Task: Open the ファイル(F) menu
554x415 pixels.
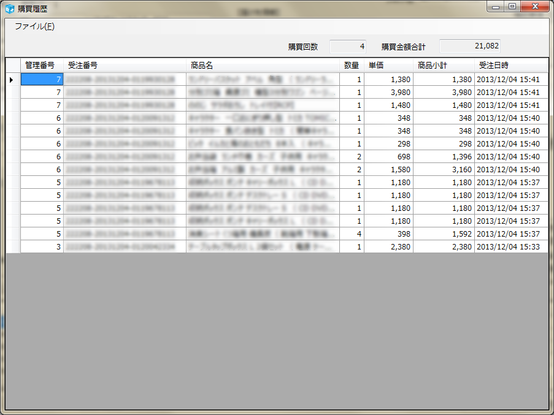Action: click(34, 26)
